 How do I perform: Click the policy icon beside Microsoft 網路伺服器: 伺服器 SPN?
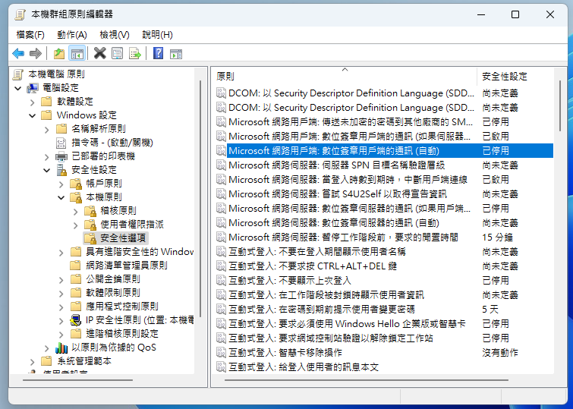[x=221, y=165]
